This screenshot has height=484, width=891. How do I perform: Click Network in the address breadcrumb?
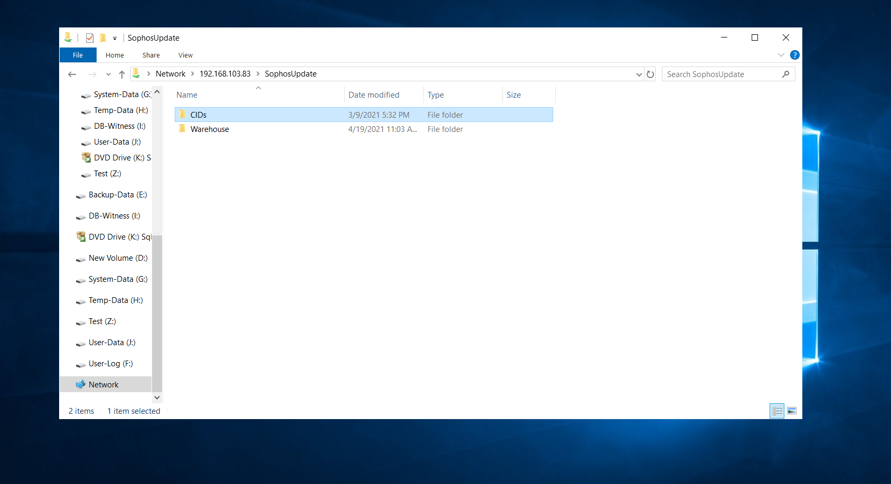coord(170,74)
